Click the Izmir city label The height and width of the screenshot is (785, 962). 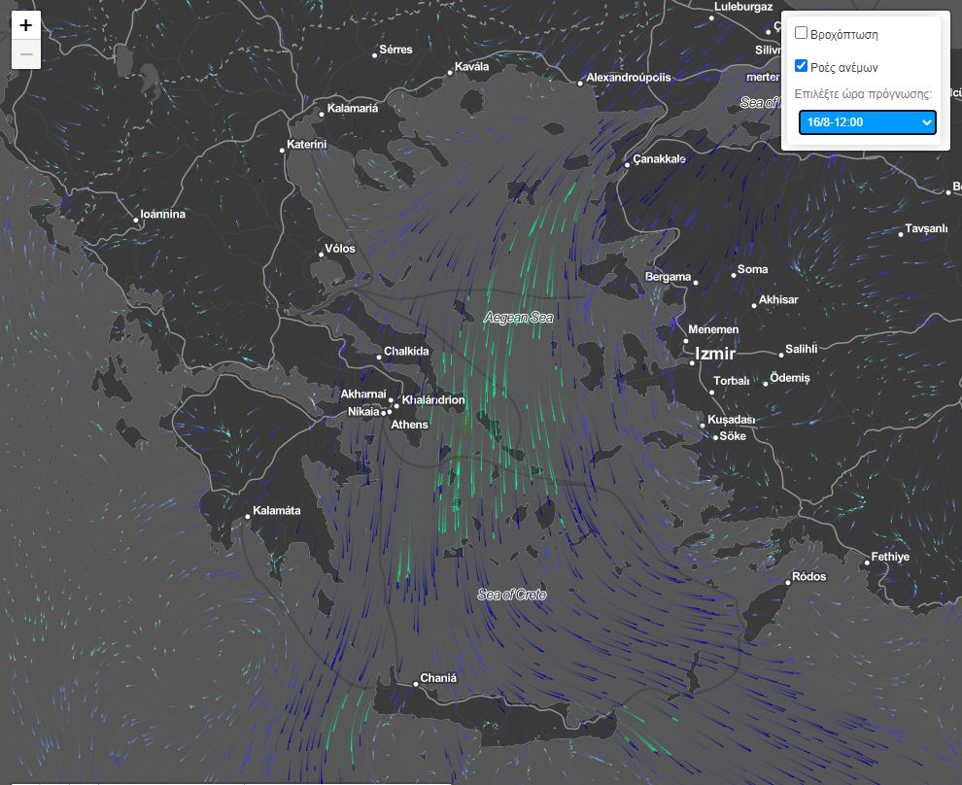tap(715, 355)
